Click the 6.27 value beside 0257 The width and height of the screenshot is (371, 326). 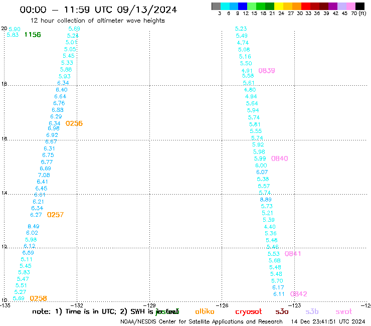click(36, 215)
